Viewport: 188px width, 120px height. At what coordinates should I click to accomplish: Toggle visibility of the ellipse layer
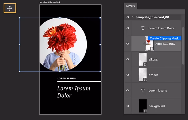[x=128, y=59]
